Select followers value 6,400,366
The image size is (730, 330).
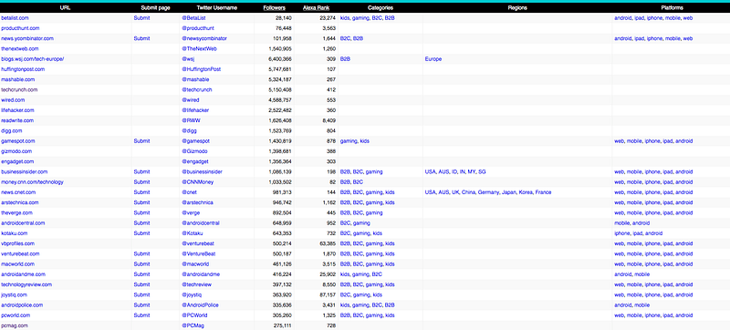tap(280, 59)
